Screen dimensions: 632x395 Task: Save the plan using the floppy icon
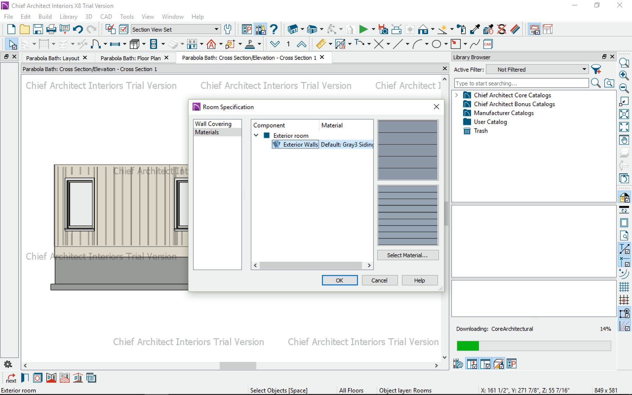point(38,29)
